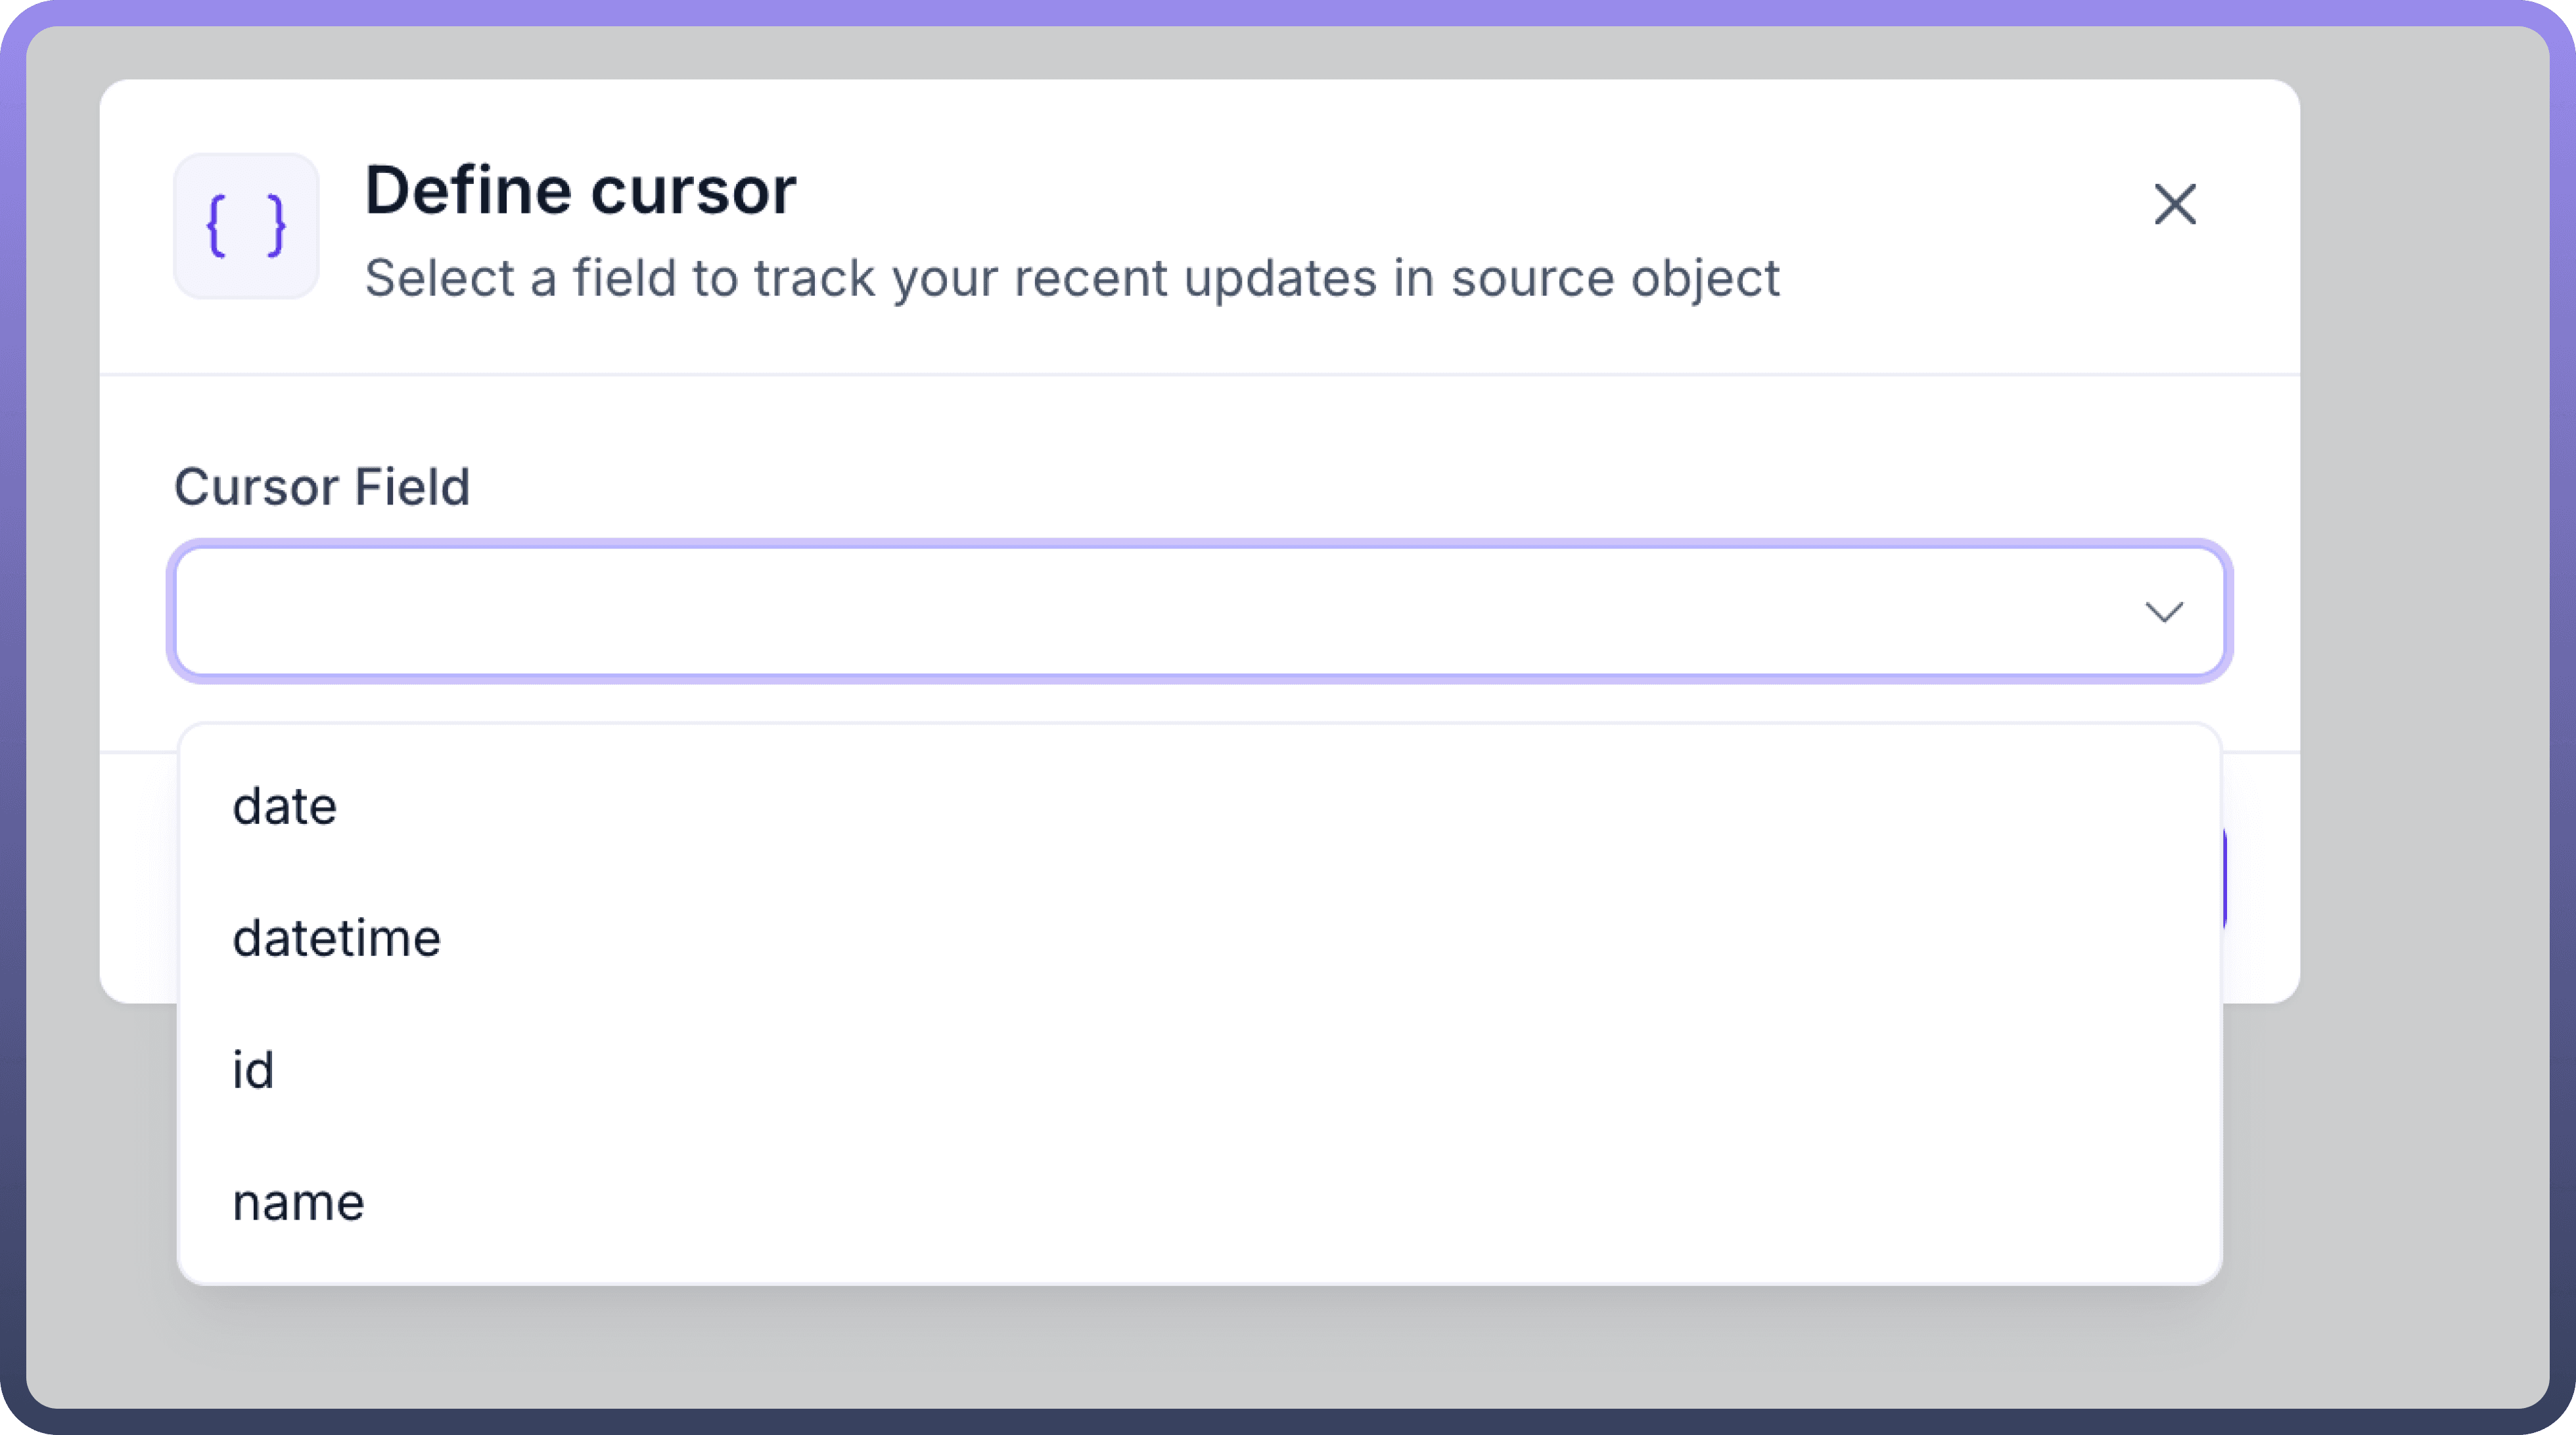Select "datetime" as the cursor field

(x=336, y=938)
